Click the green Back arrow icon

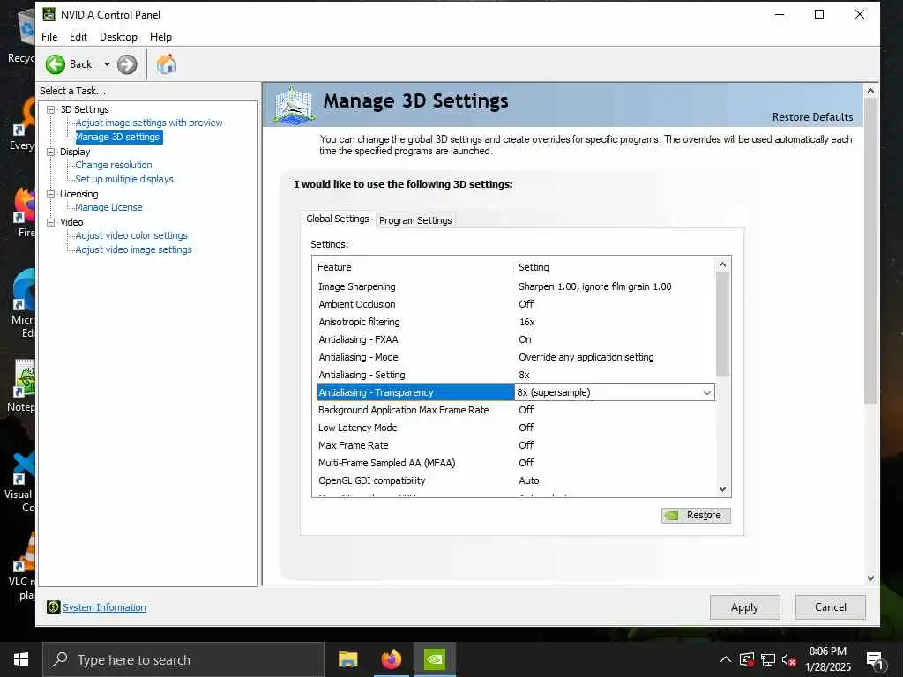(x=56, y=64)
